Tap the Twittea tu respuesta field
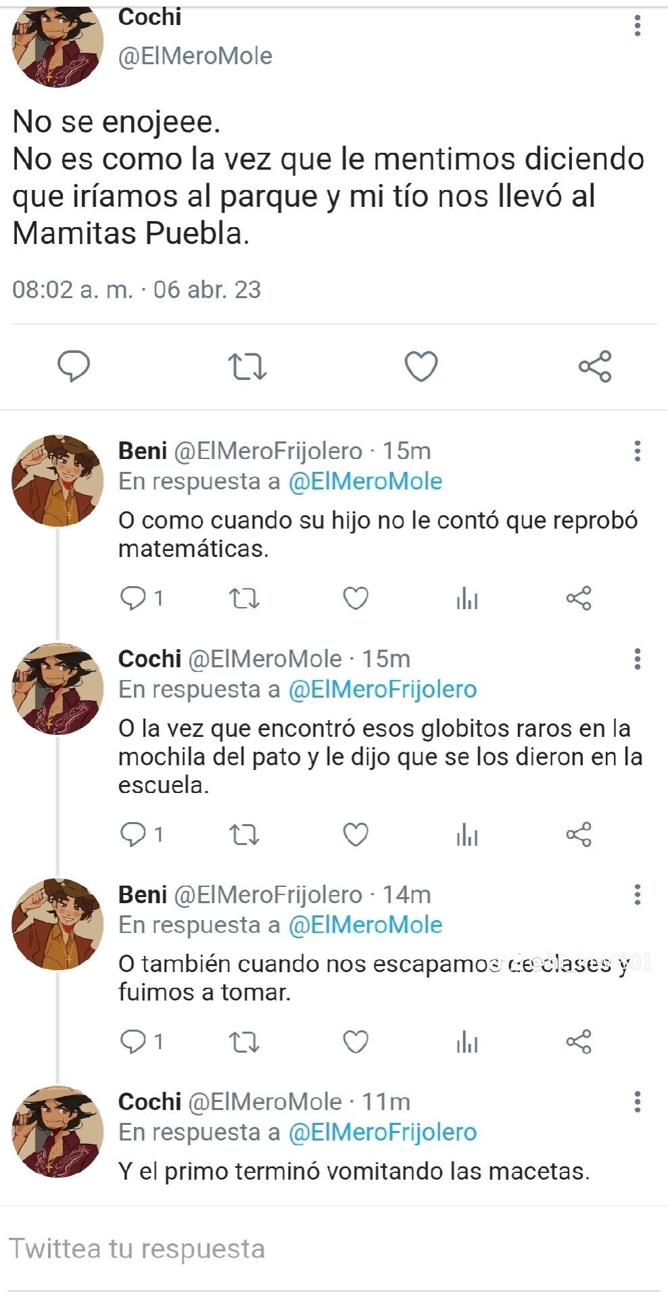 [334, 1249]
